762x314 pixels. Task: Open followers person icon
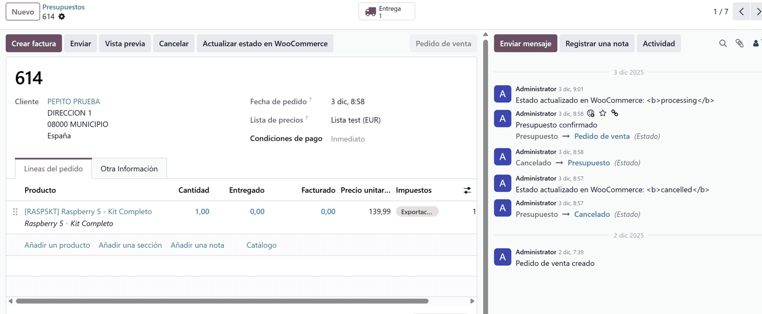point(756,43)
